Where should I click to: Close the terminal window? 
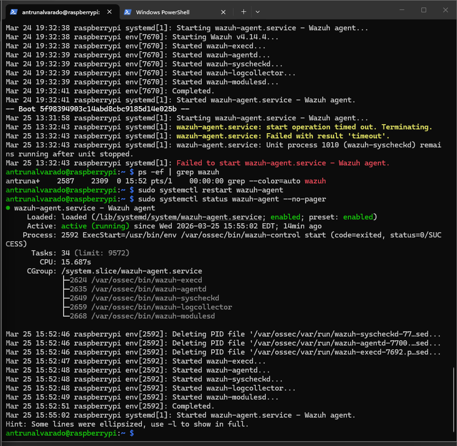pyautogui.click(x=445, y=10)
